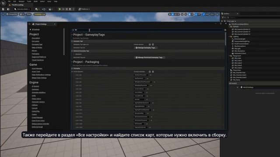Screen dimensions: 280x157
Task: Open Maps & Modes settings
Action: [x=37, y=48]
